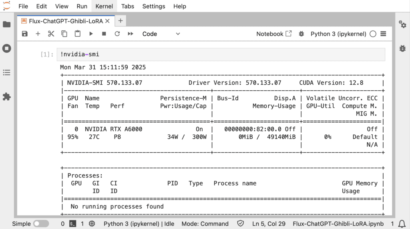Viewport: 410px width, 229px height.
Task: Enable debugger with bug icon in toolbar
Action: click(301, 34)
